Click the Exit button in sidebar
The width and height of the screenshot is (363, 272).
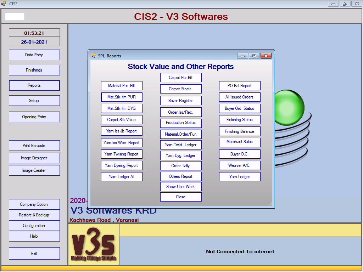tap(34, 254)
